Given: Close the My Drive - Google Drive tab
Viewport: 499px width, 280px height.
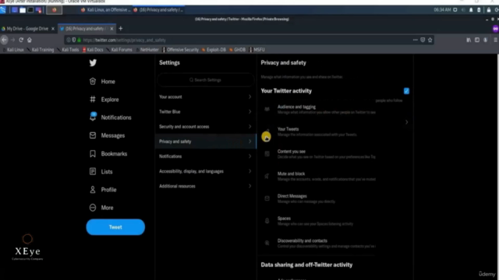Looking at the screenshot, I should [x=53, y=29].
